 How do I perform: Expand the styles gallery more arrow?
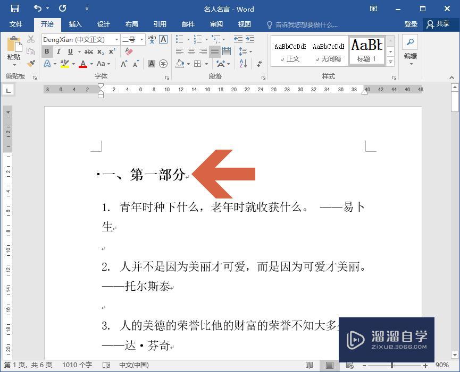pos(390,62)
